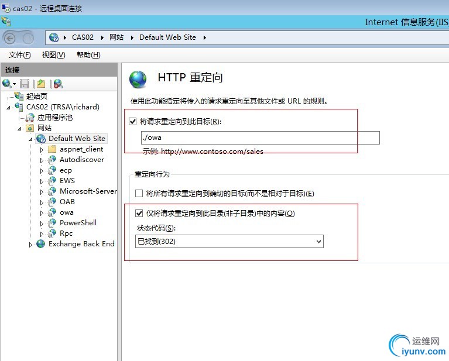Expand the owa tree node
The width and height of the screenshot is (449, 361).
click(x=42, y=214)
